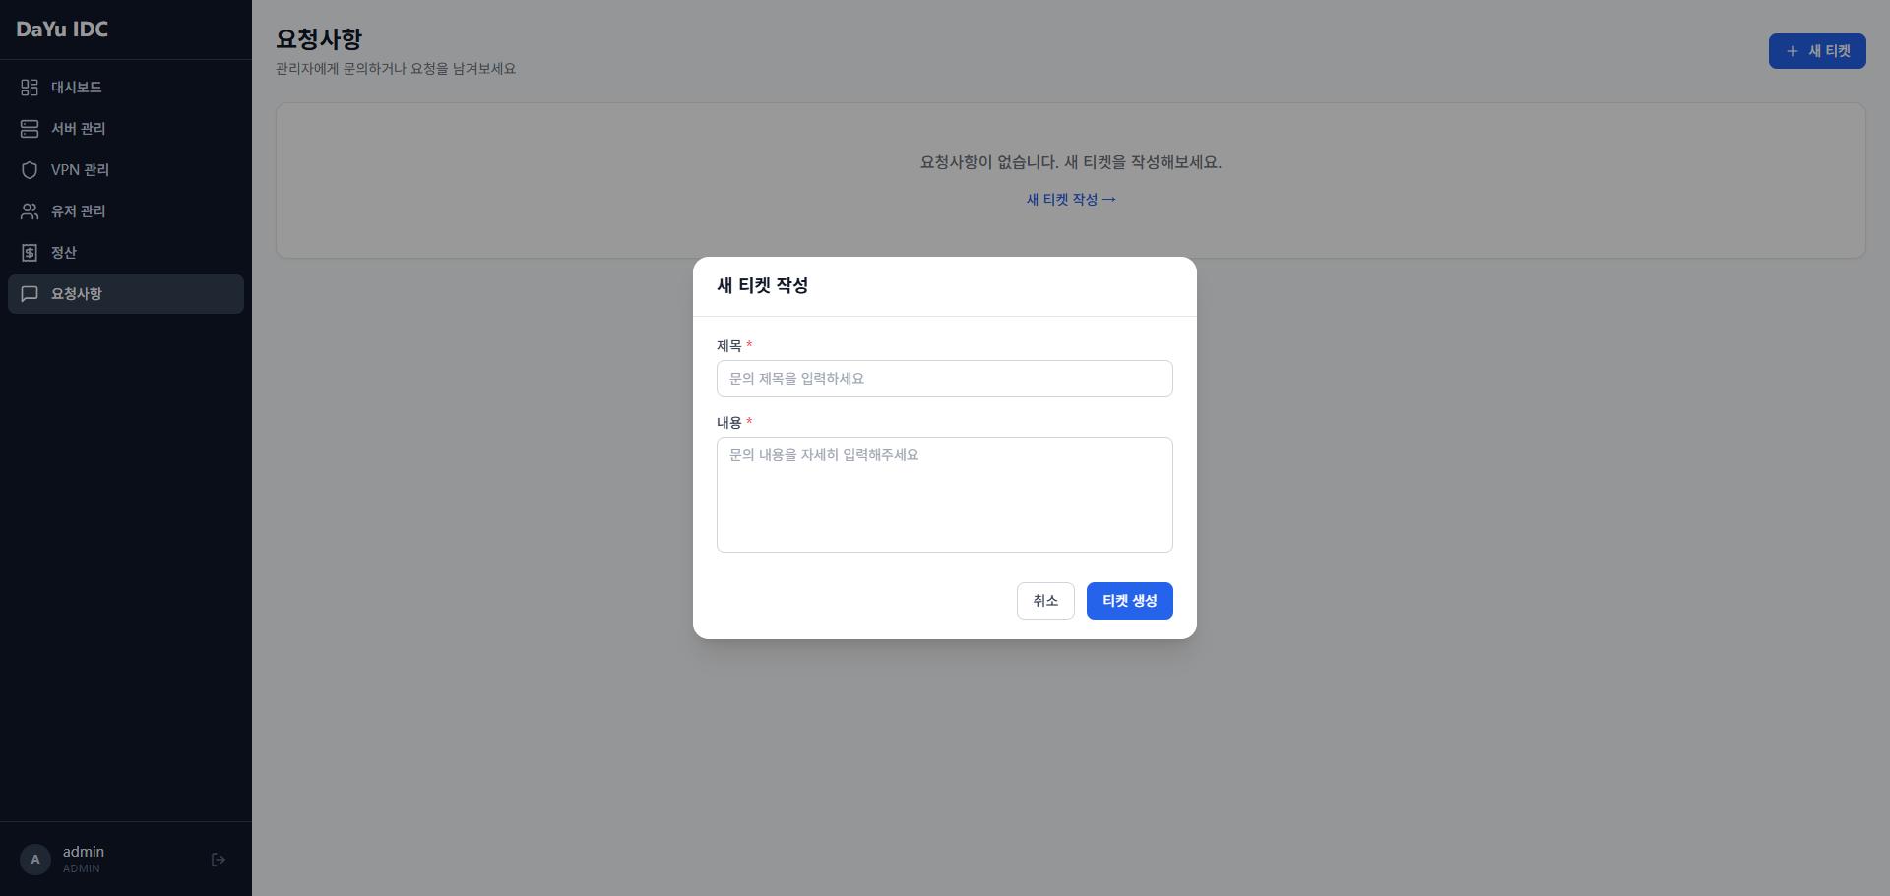Click the 내용 content textarea

coord(944,495)
